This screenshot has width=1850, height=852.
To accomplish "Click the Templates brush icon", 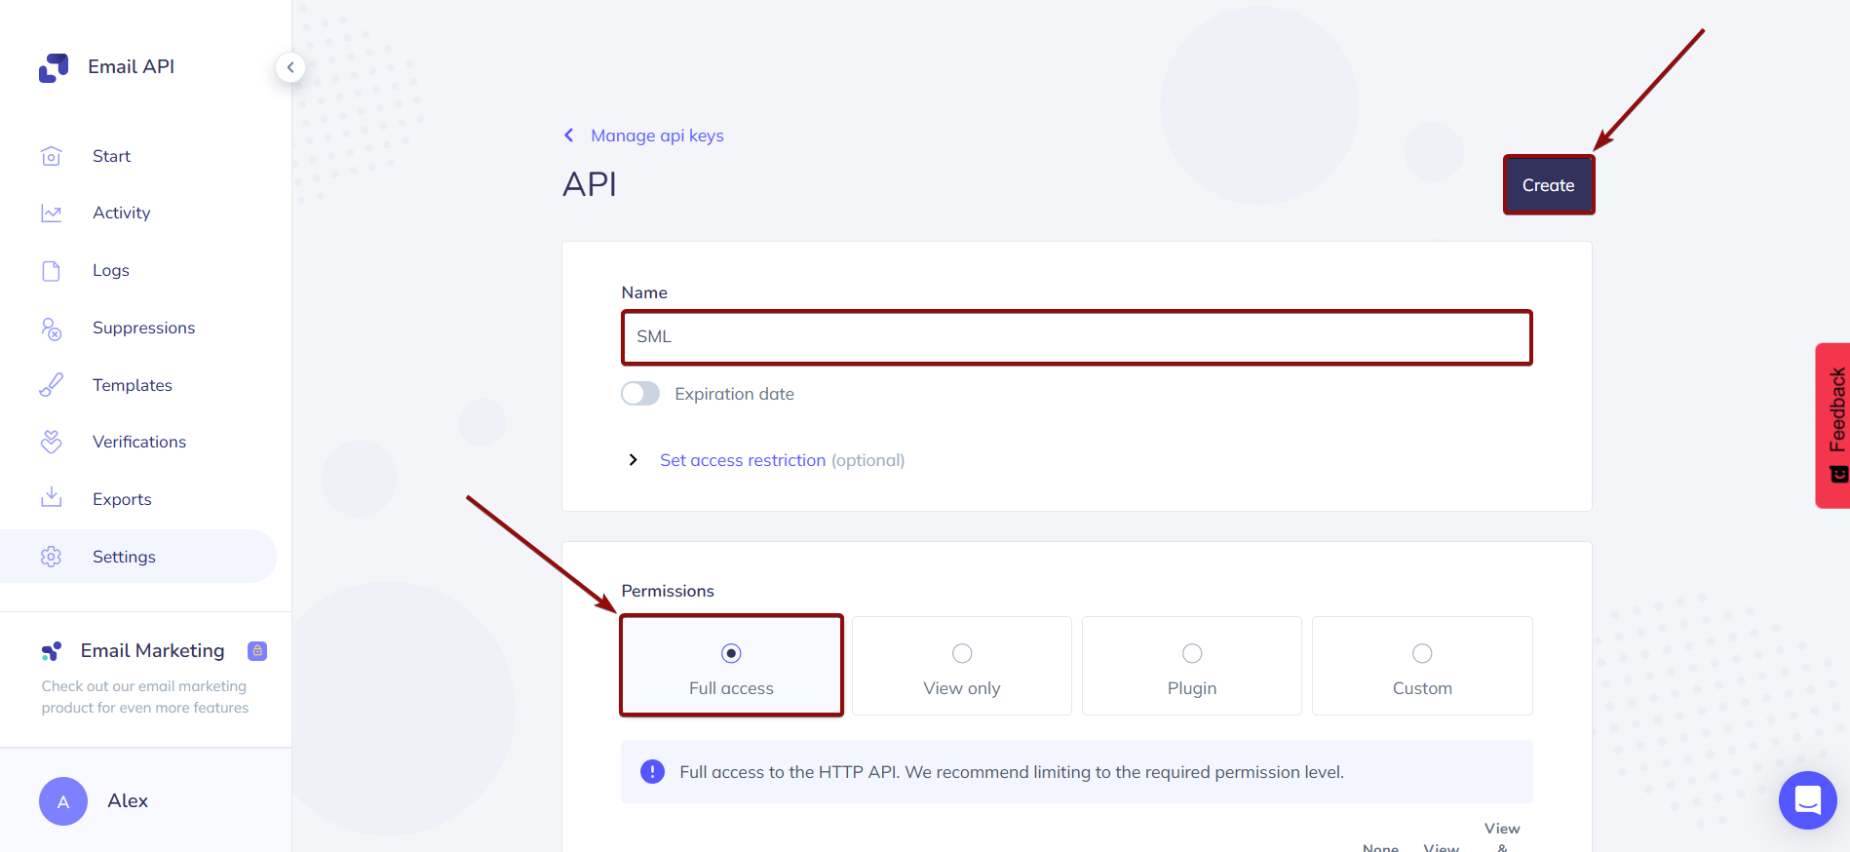I will [x=52, y=385].
